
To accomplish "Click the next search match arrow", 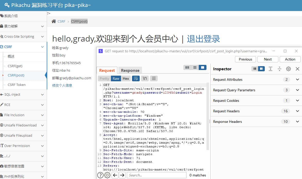I will 122,175.
